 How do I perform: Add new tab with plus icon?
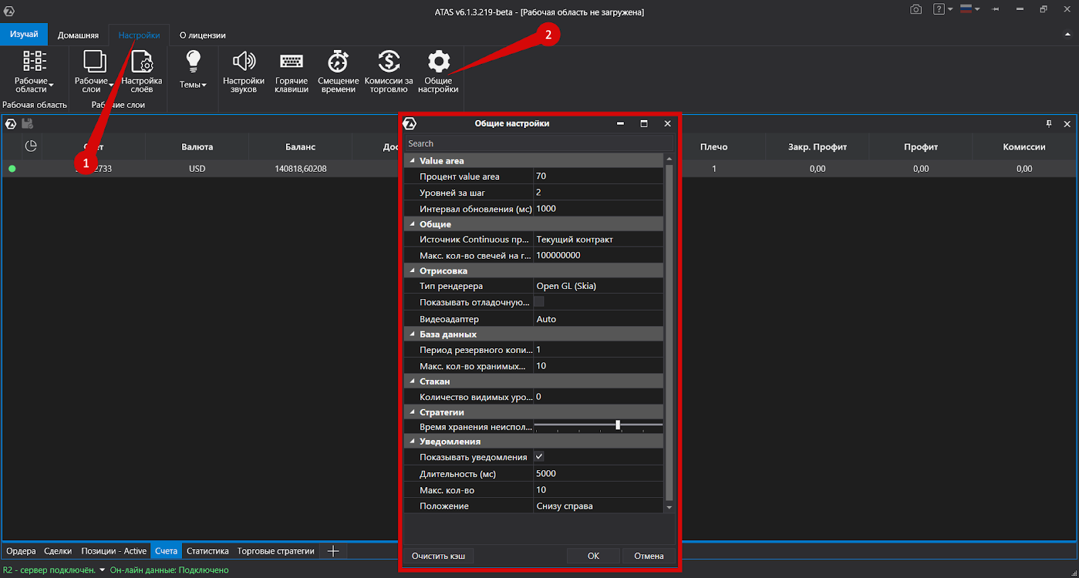333,551
